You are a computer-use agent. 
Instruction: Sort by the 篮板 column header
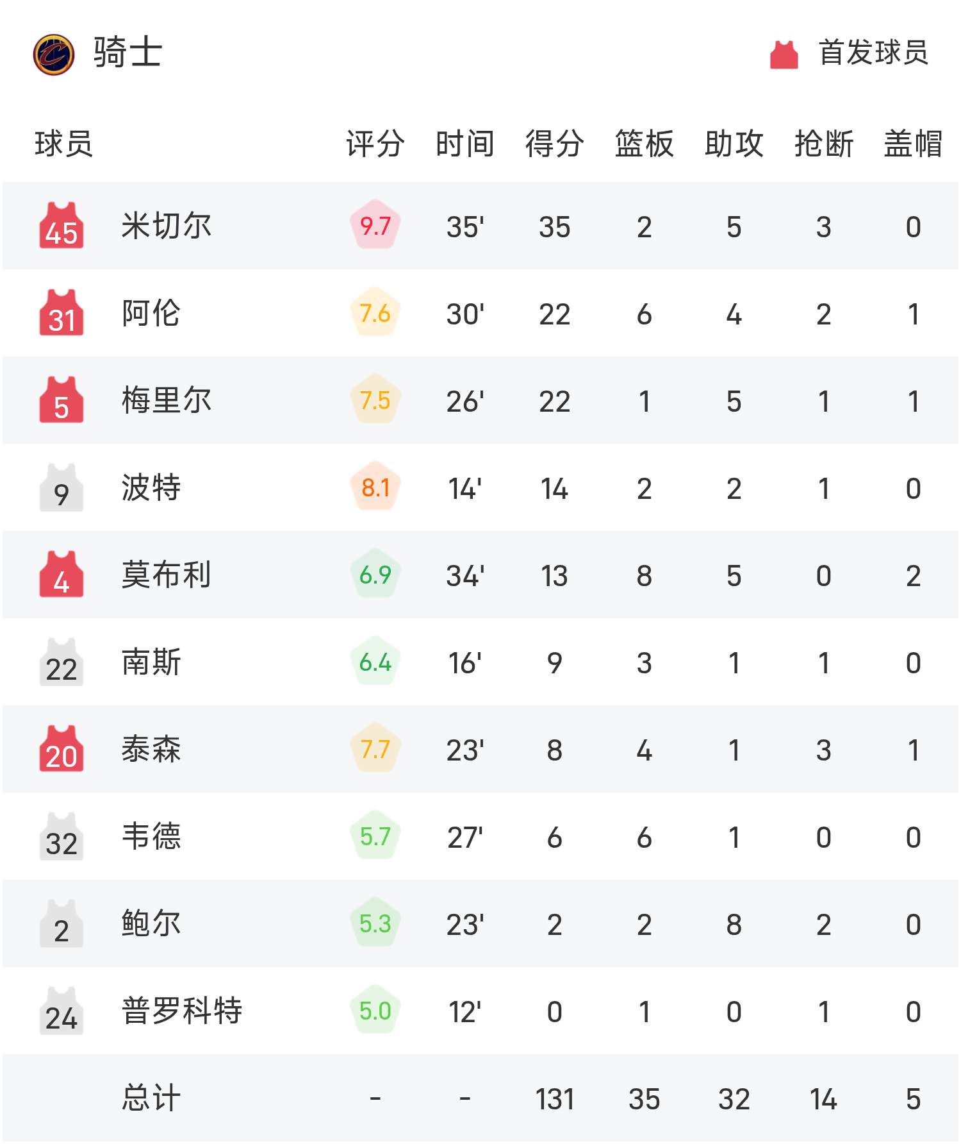tap(644, 144)
